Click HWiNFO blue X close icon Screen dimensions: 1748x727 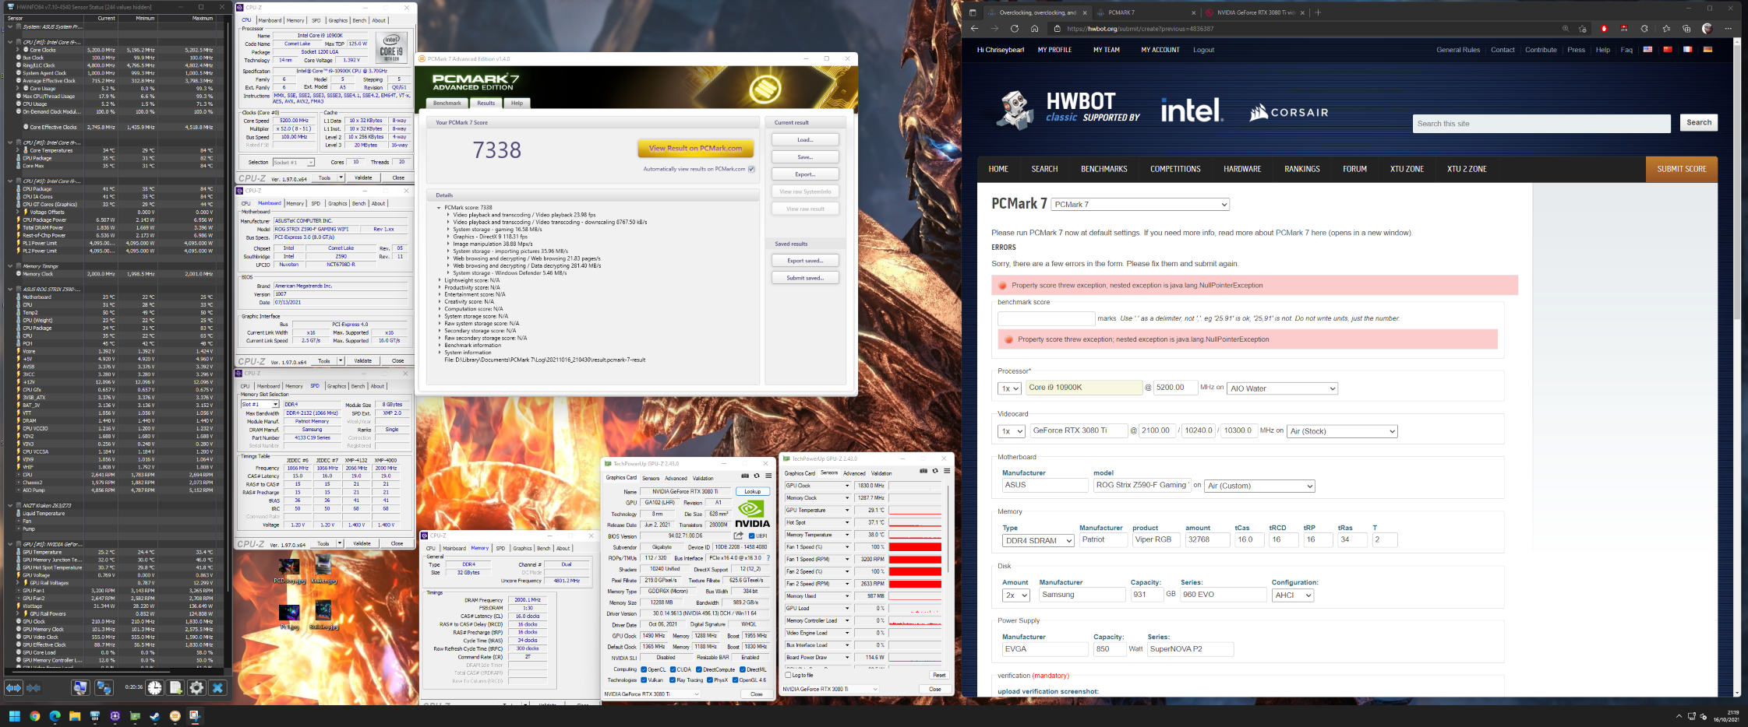[x=217, y=688]
